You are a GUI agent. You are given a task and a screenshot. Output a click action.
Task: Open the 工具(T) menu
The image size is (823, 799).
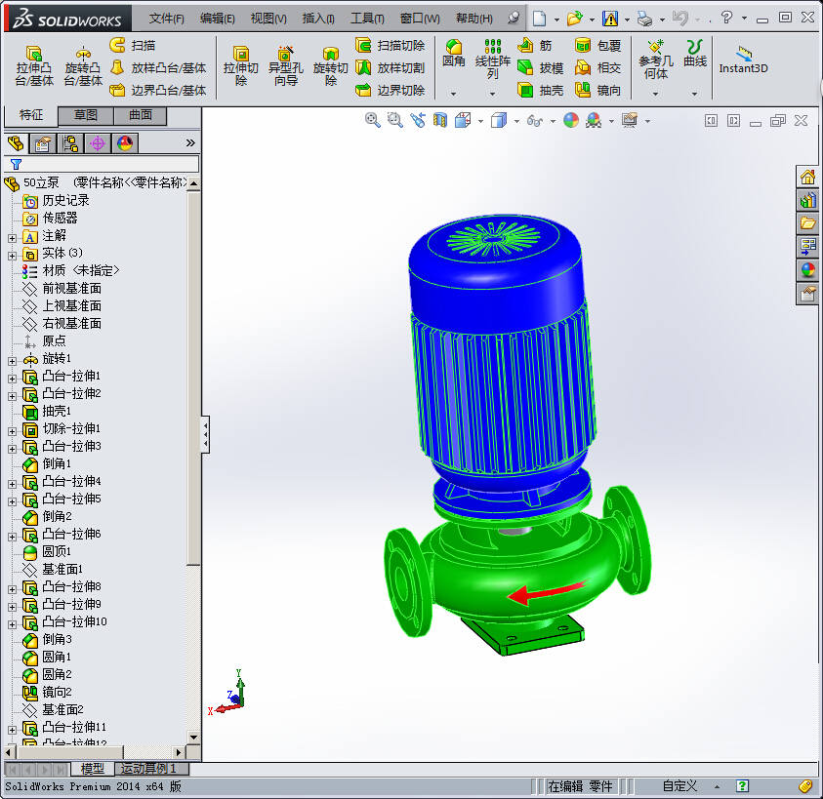[367, 19]
